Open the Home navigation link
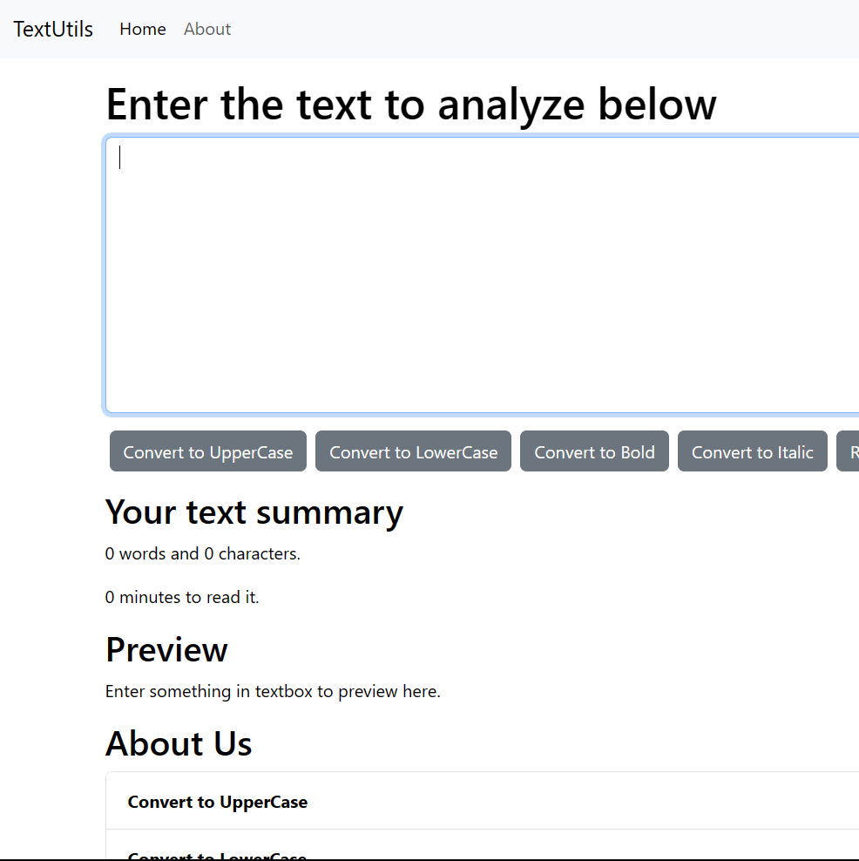Image resolution: width=859 pixels, height=861 pixels. [x=143, y=29]
